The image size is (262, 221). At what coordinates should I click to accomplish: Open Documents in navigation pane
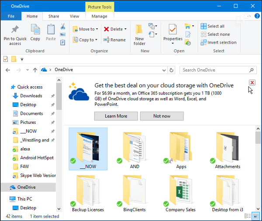point(31,113)
